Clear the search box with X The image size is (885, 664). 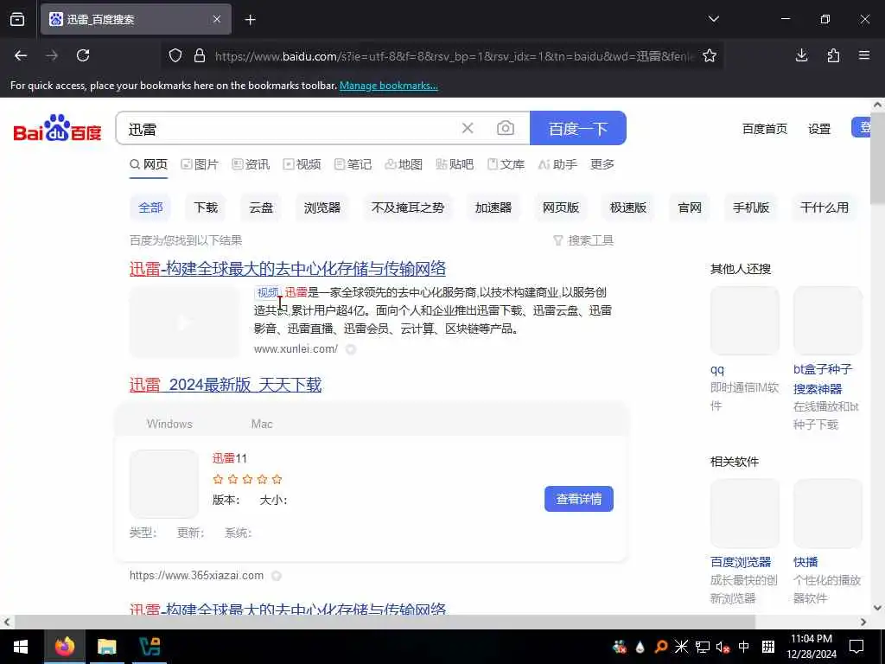[468, 128]
